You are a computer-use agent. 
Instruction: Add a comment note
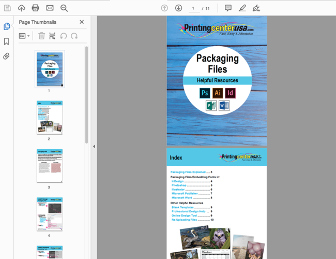pos(228,8)
